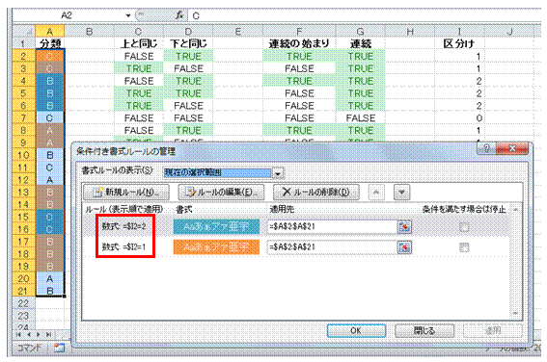
Task: Click cell G7 showing FALSE
Action: pyautogui.click(x=361, y=118)
